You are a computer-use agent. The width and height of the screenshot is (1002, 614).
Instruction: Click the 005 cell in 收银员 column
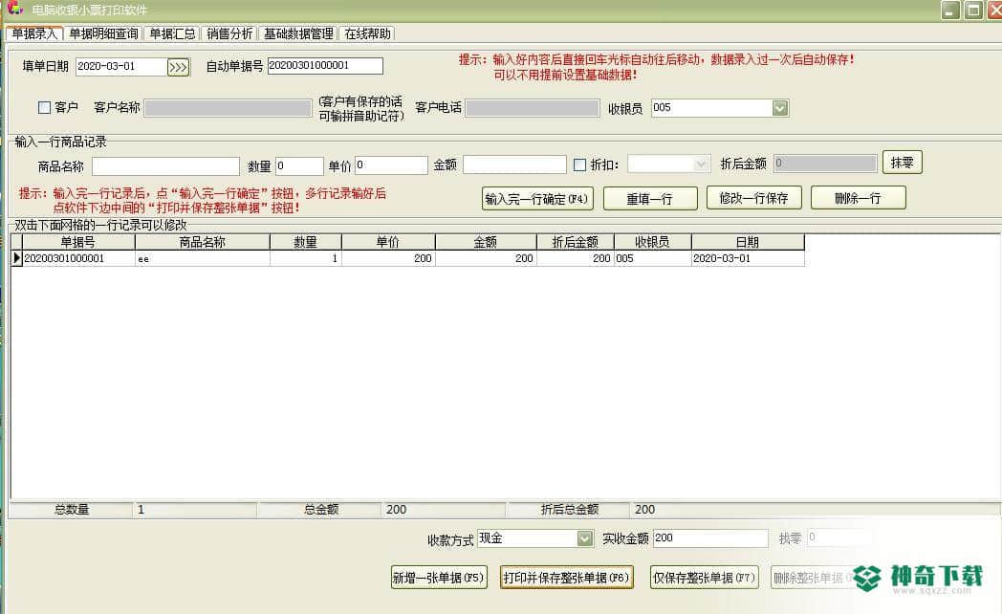coord(652,258)
